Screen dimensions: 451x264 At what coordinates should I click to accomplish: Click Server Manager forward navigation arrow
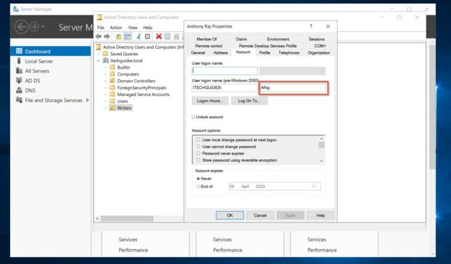click(34, 27)
